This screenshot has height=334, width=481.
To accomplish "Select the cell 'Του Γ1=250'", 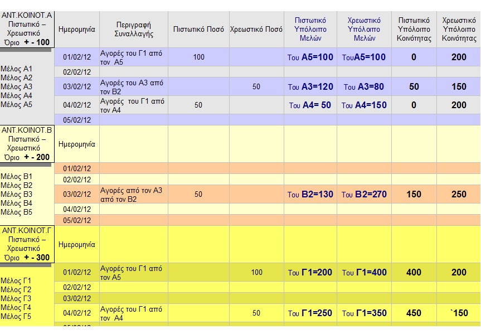I will coord(310,313).
